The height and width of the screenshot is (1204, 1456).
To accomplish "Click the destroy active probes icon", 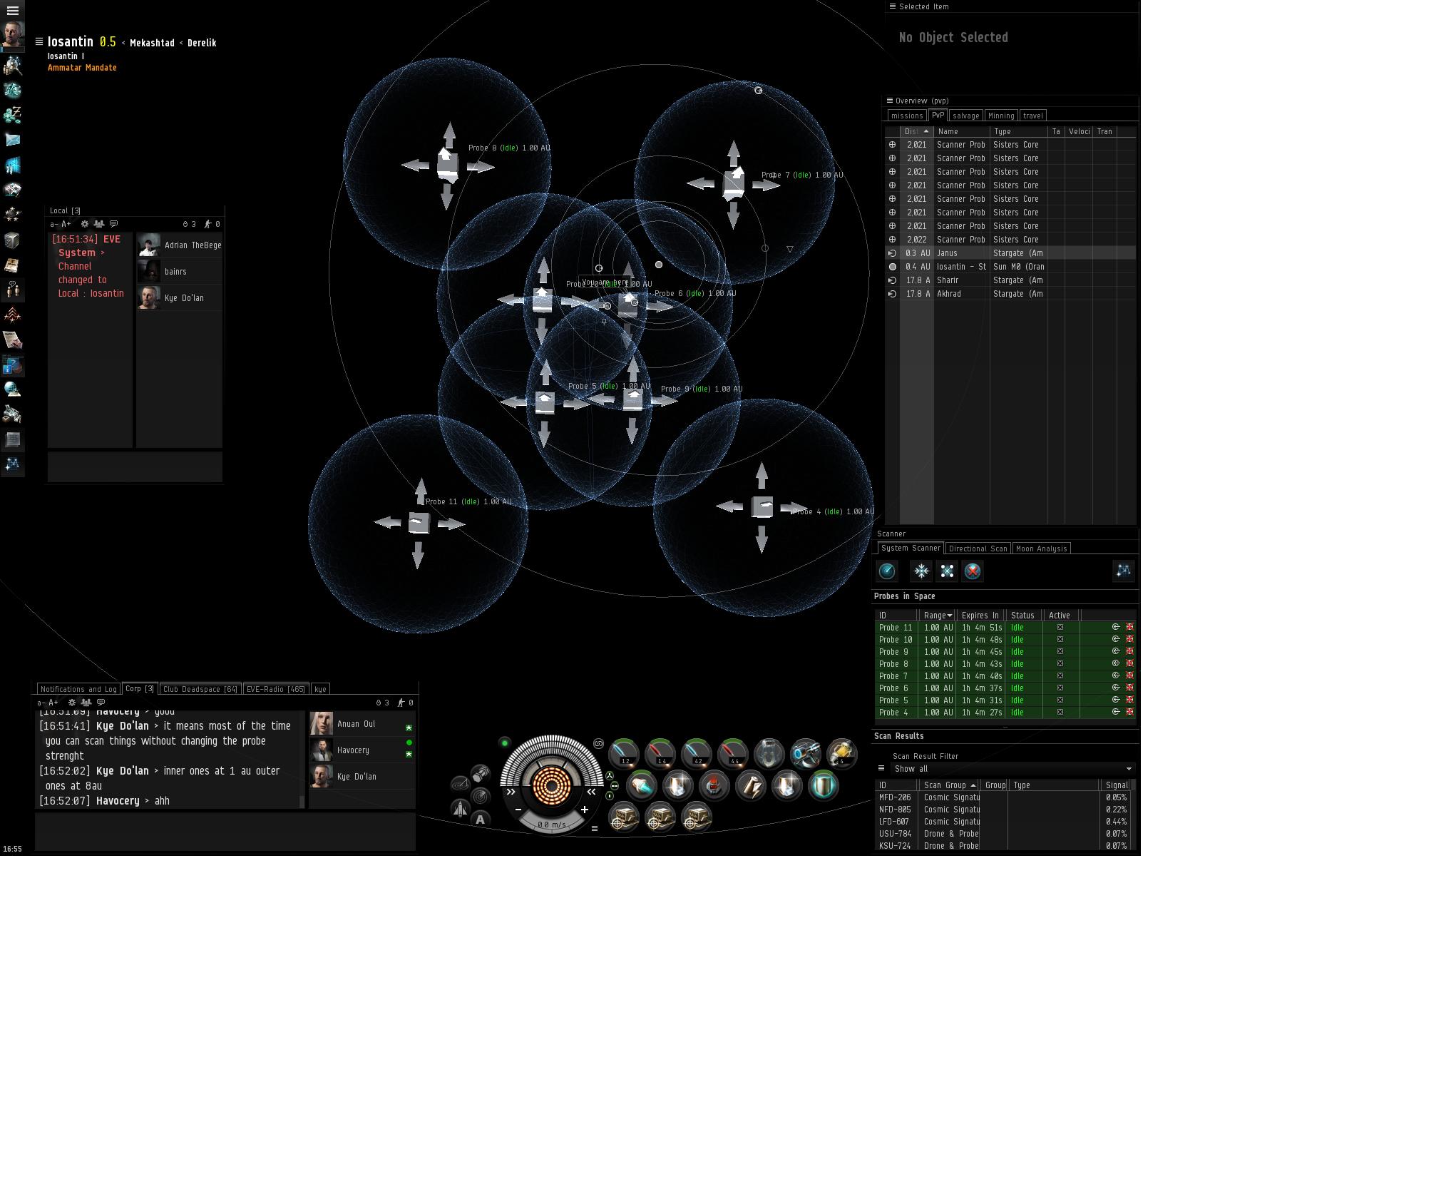I will (x=973, y=571).
